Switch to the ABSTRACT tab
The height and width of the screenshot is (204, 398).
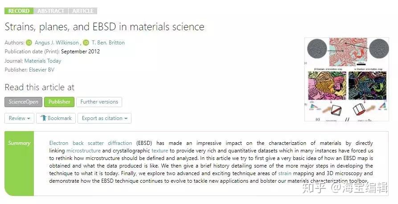[51, 11]
